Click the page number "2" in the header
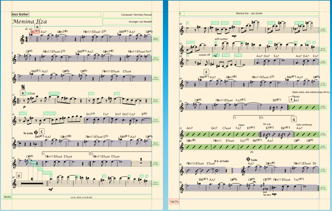Screen dimensions: 332x211 [x=180, y=13]
